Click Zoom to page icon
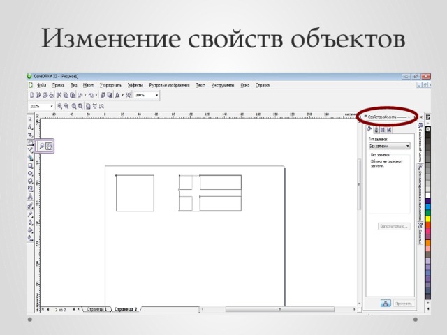This screenshot has width=447, height=335. pyautogui.click(x=89, y=106)
